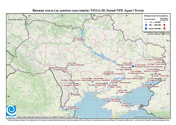Click the blue marker at Danube delta
Viewport: 176px width, 125px height.
[x=66, y=110]
